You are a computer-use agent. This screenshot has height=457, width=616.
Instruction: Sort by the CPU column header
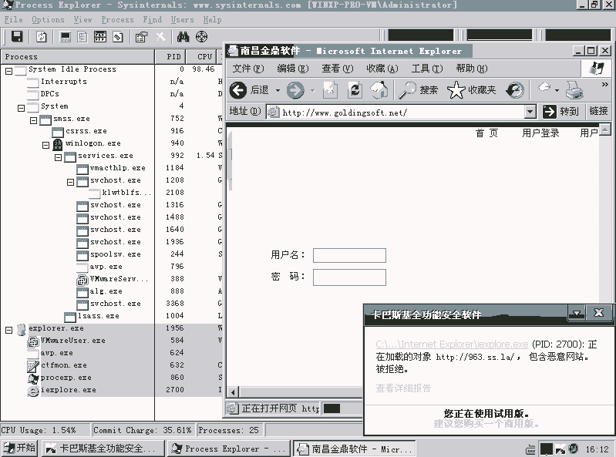click(x=201, y=56)
